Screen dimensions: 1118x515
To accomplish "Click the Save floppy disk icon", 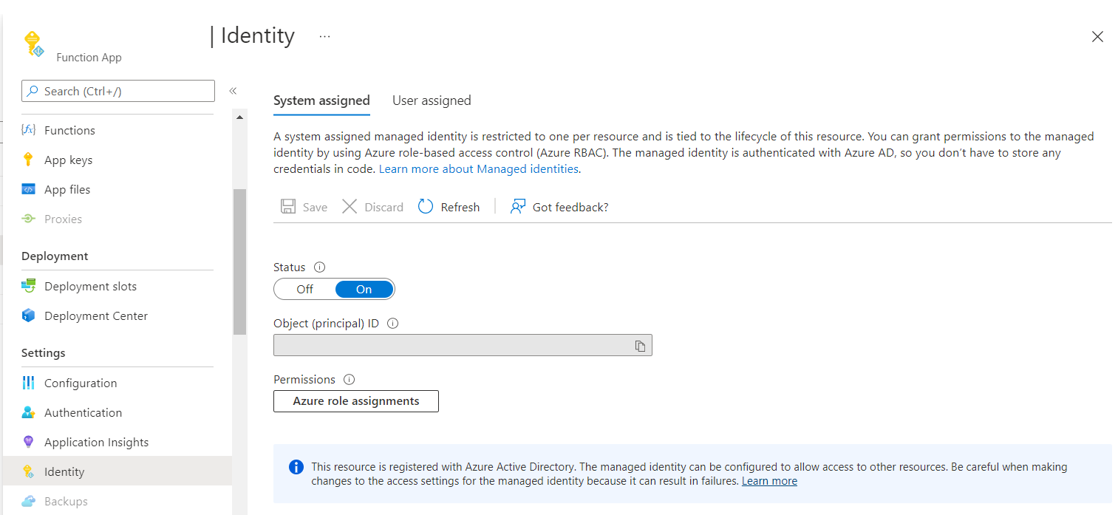I will [288, 207].
